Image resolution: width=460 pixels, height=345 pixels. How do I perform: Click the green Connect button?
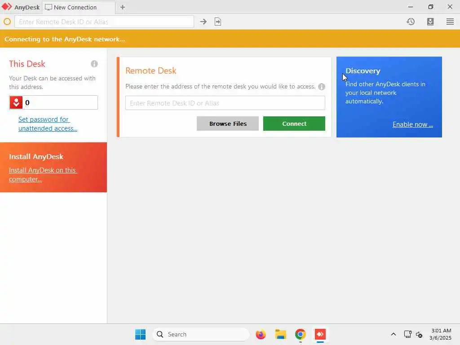(x=294, y=124)
